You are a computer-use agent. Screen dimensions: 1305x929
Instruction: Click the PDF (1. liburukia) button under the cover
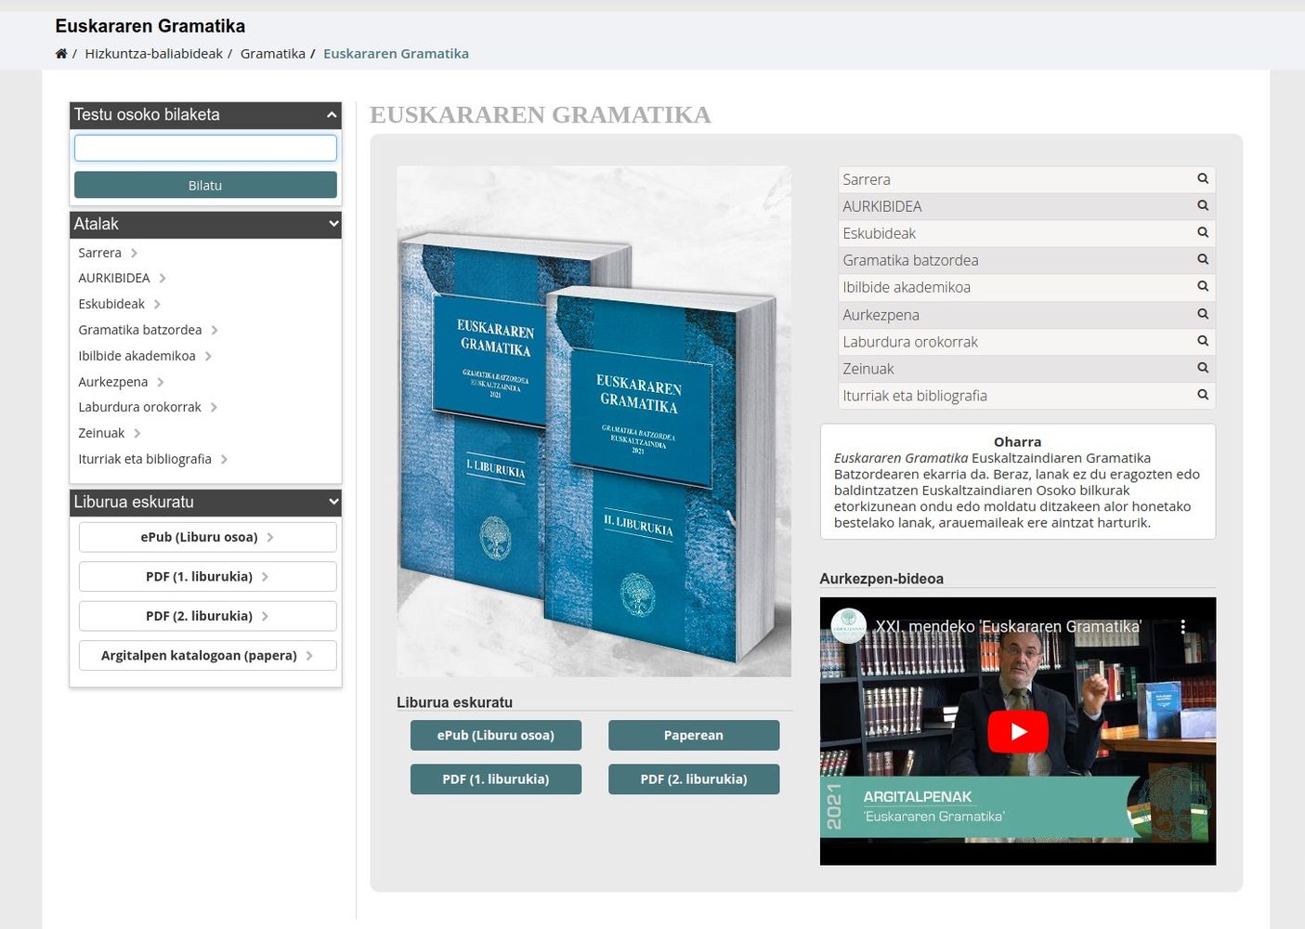pos(496,779)
